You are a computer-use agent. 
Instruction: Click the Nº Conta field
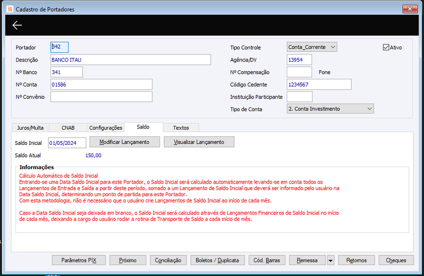coord(101,85)
